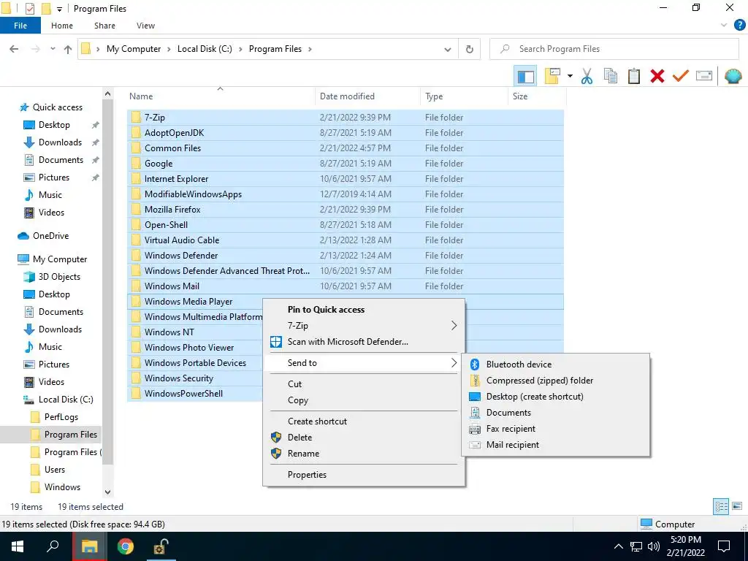The width and height of the screenshot is (748, 561).
Task: Click the Search Program Files field
Action: (x=614, y=49)
